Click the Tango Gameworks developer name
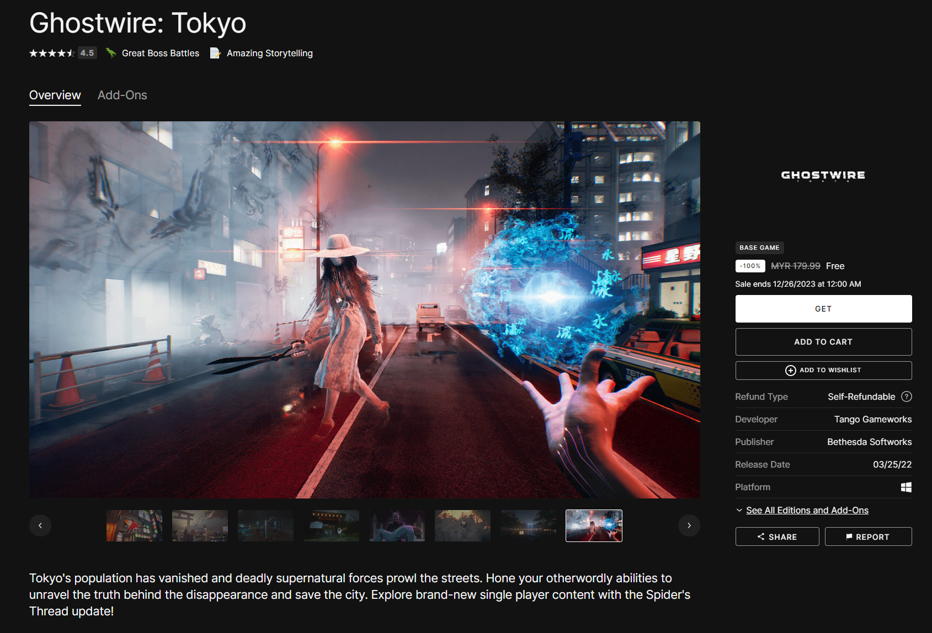 873,419
